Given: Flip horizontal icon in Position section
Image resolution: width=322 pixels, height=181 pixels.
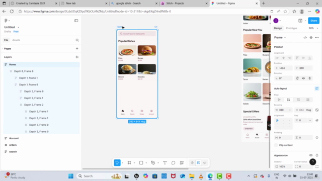Looking at the screenshot, I should click(x=303, y=78).
